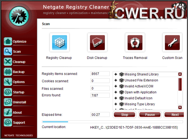Screen dimensions: 188x139
Task: Click the results list scroll-down arrow
Action: pyautogui.click(x=180, y=107)
